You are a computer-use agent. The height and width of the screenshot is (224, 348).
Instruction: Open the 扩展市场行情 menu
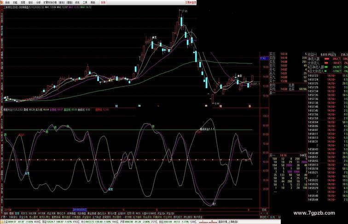[x=50, y=2]
